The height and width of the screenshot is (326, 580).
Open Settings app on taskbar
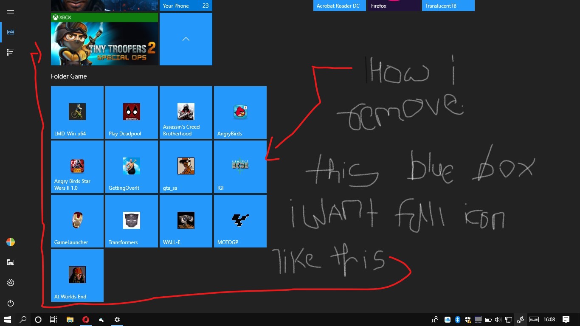click(x=117, y=320)
